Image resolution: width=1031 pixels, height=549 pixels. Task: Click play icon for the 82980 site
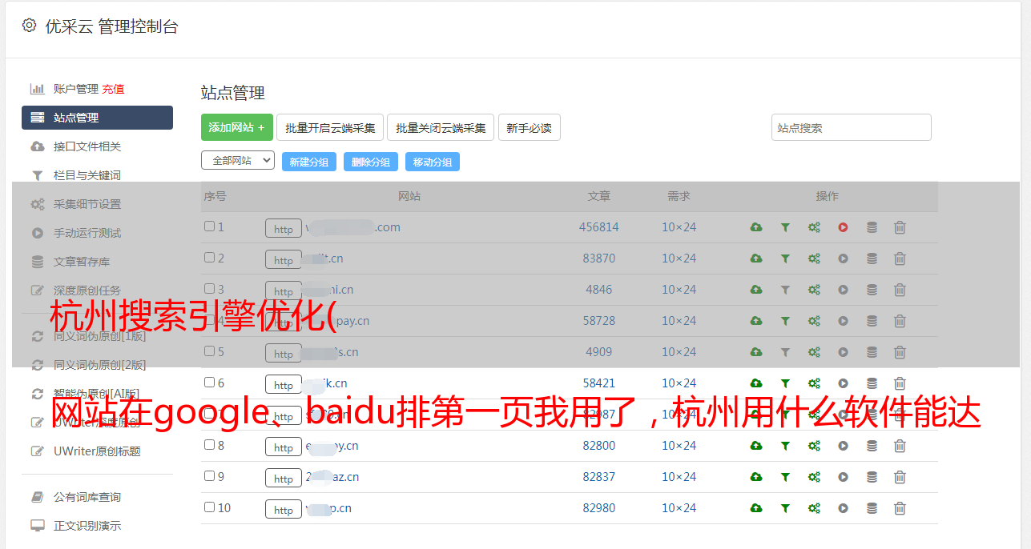click(x=843, y=508)
